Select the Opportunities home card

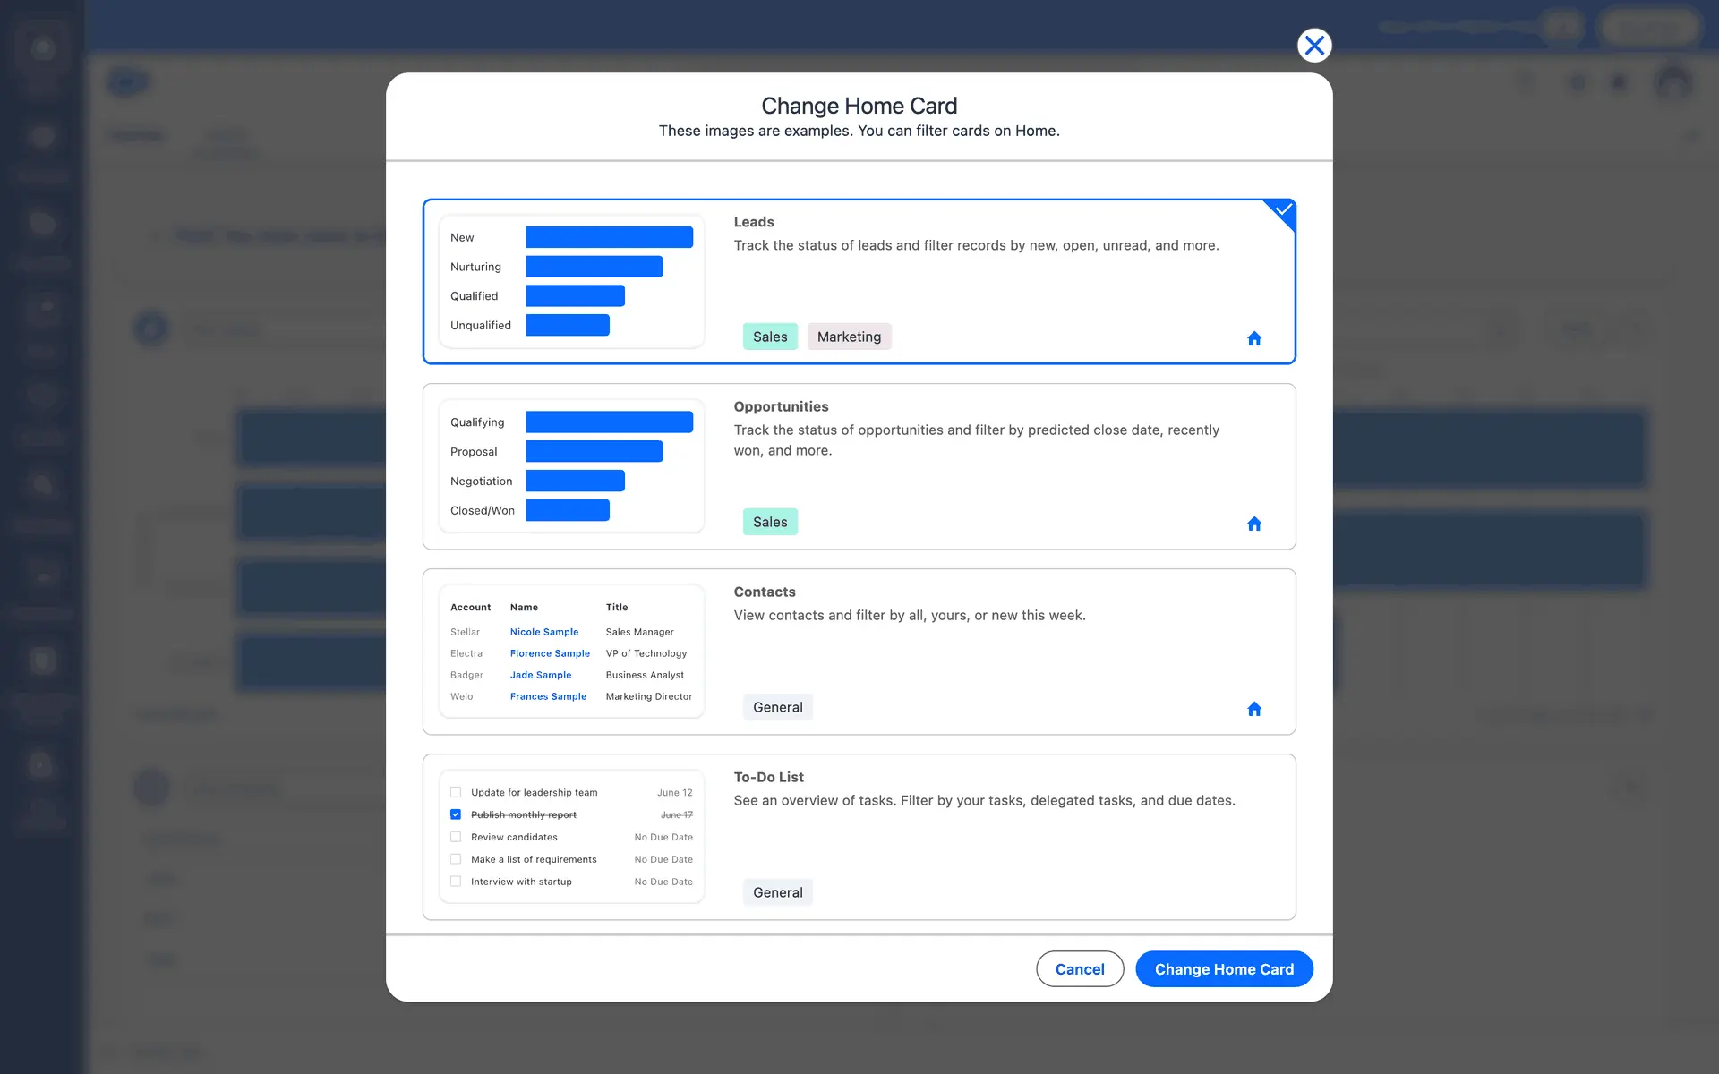click(x=985, y=483)
